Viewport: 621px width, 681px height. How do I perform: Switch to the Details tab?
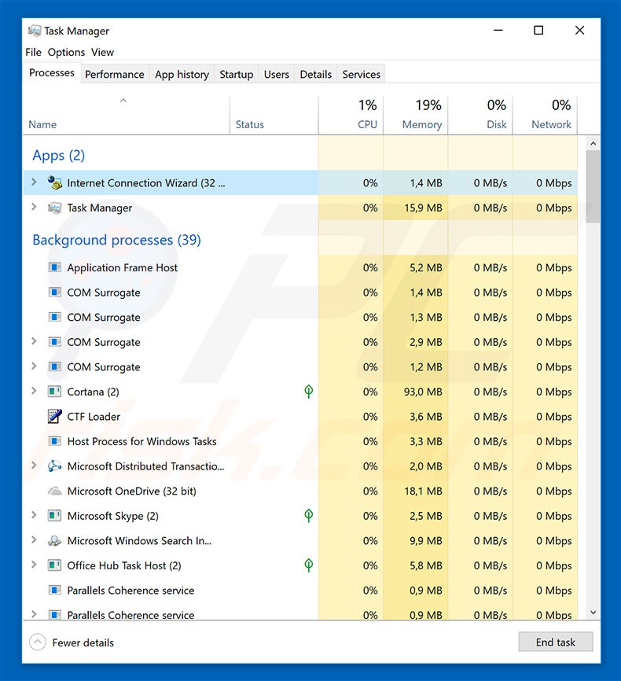pos(316,74)
